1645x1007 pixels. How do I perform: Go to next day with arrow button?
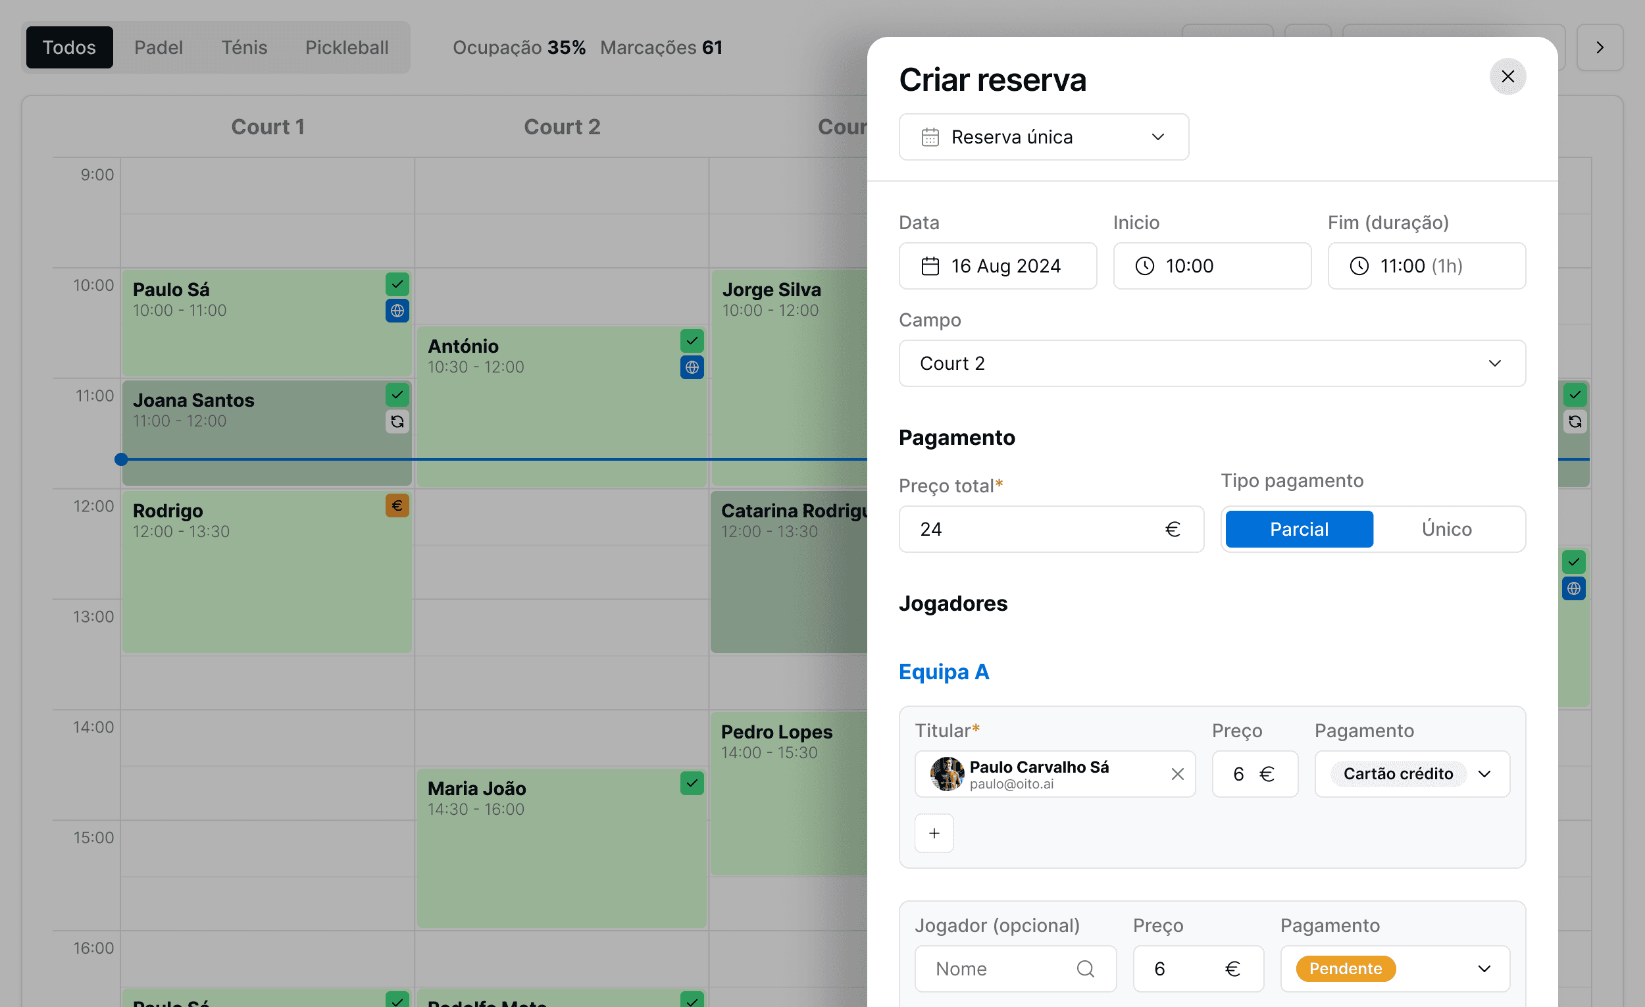[1600, 47]
